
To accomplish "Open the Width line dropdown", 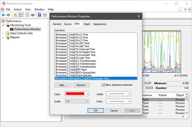I will 119,94.
